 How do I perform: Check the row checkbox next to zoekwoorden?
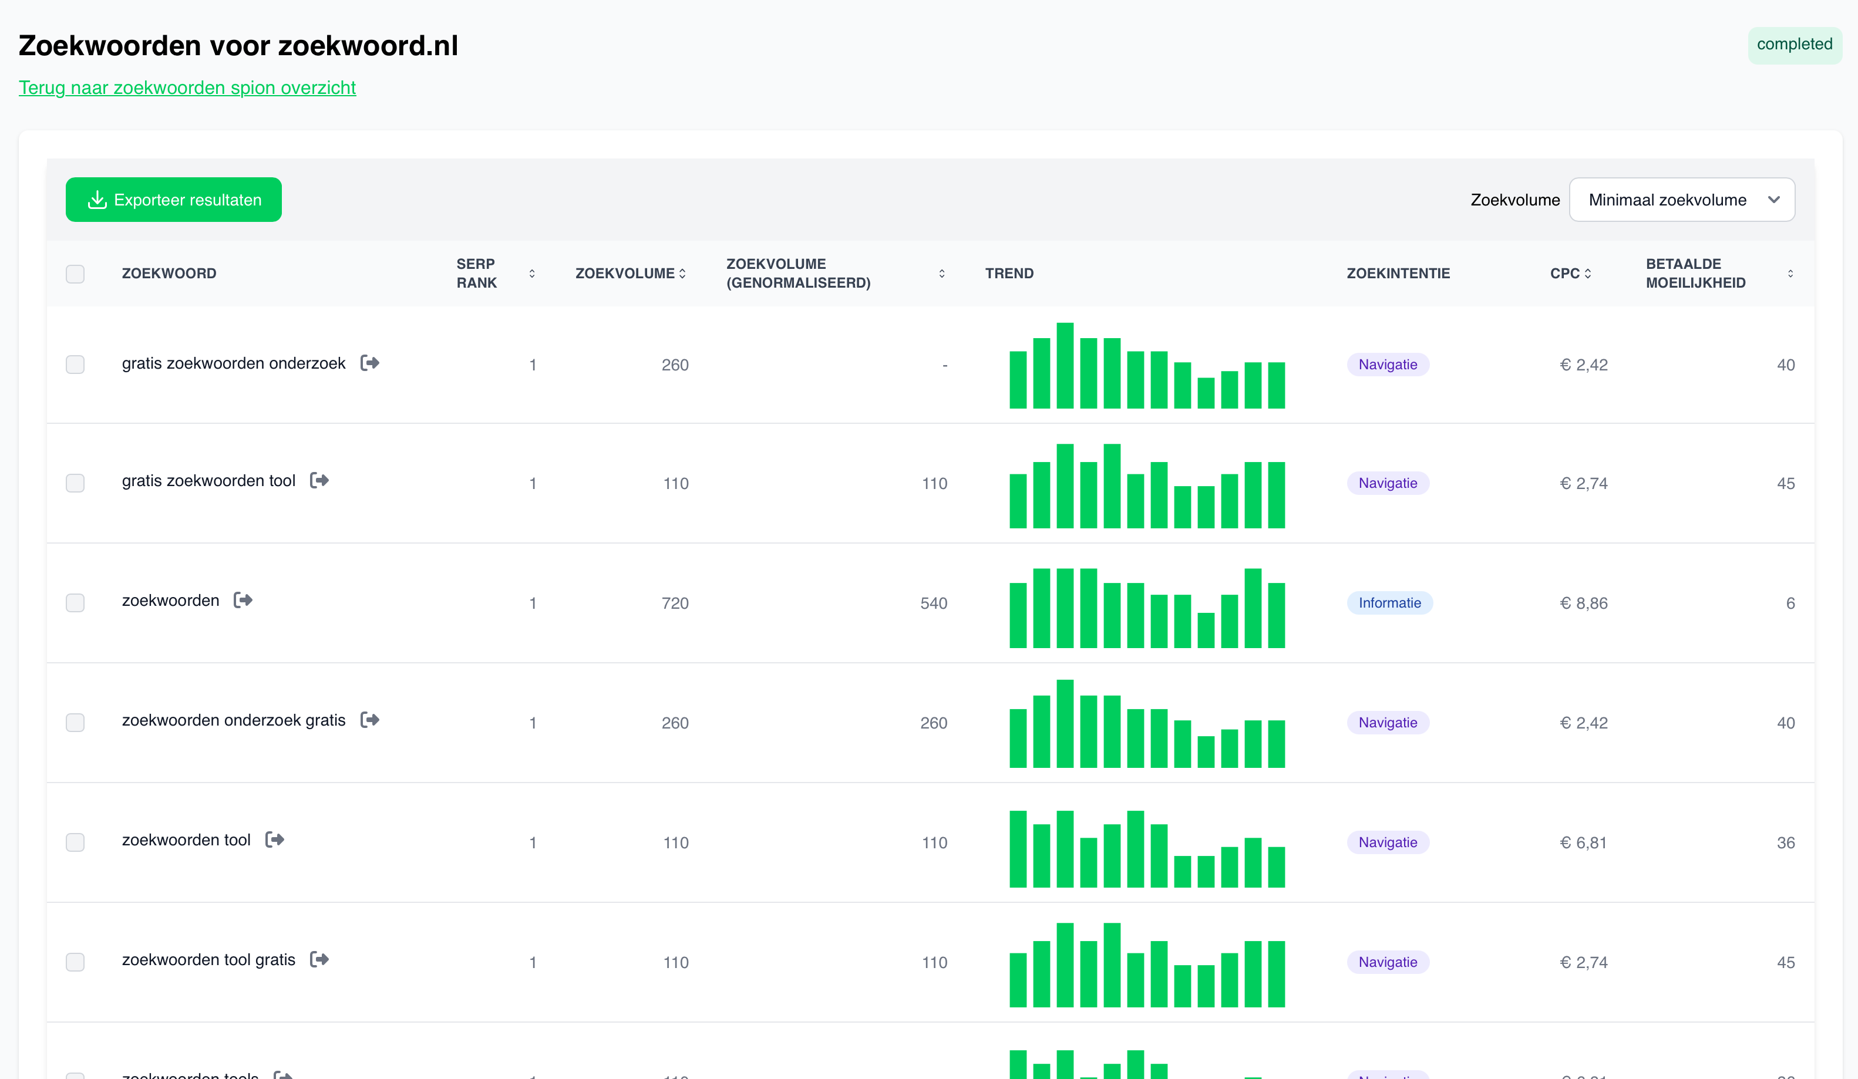coord(76,603)
